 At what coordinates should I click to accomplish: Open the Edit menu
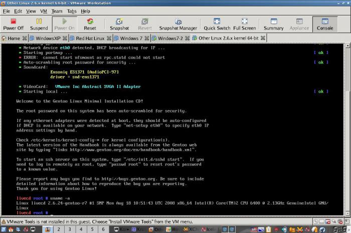pos(18,11)
